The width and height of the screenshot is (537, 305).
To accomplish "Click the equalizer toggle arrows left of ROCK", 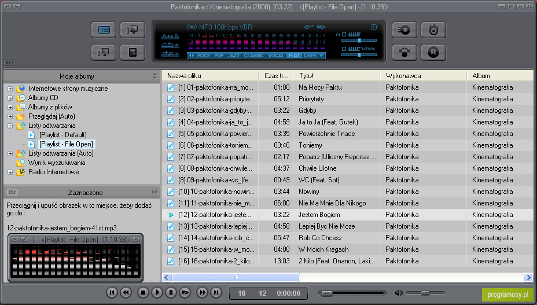I will [x=192, y=56].
